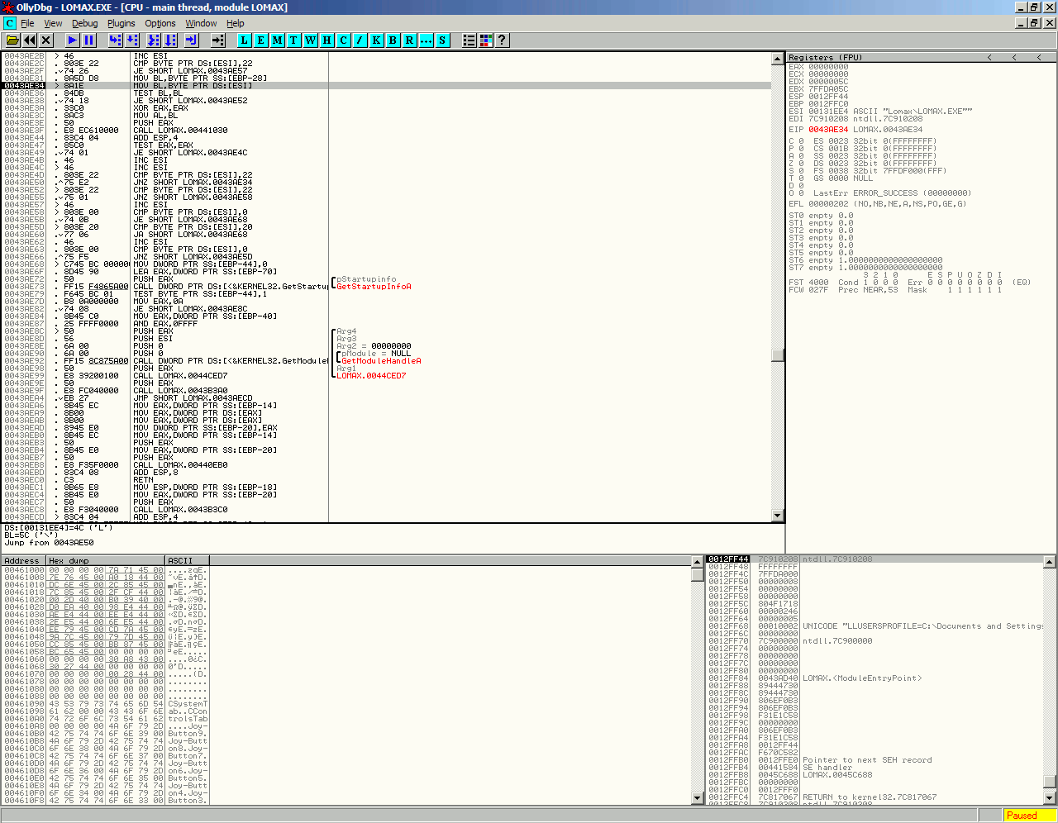Image resolution: width=1058 pixels, height=823 pixels.
Task: Select stack line RETURN to kernel32.7C817067
Action: (x=875, y=797)
